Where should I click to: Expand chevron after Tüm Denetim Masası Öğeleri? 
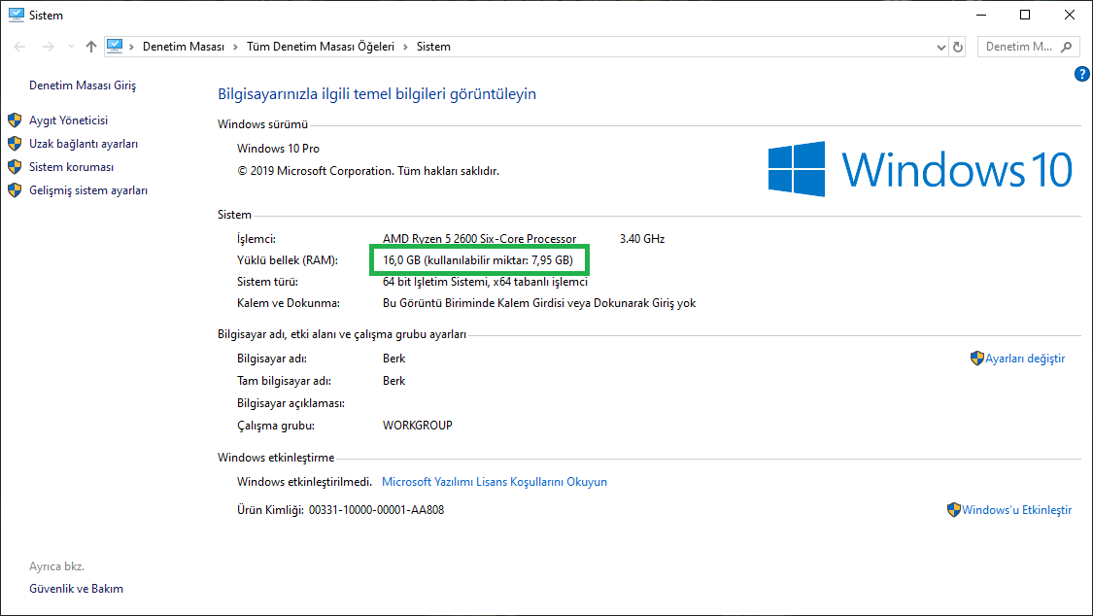(405, 47)
